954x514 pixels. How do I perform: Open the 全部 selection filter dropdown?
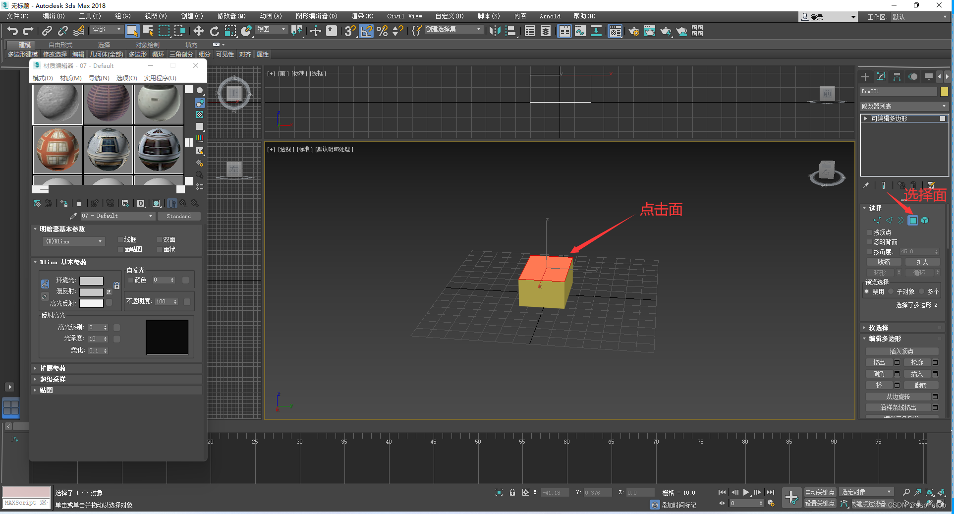[x=107, y=30]
